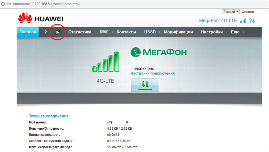Image resolution: width=269 pixels, height=152 pixels.
Task: Click the duration value 00:00:38
Action: (113, 135)
